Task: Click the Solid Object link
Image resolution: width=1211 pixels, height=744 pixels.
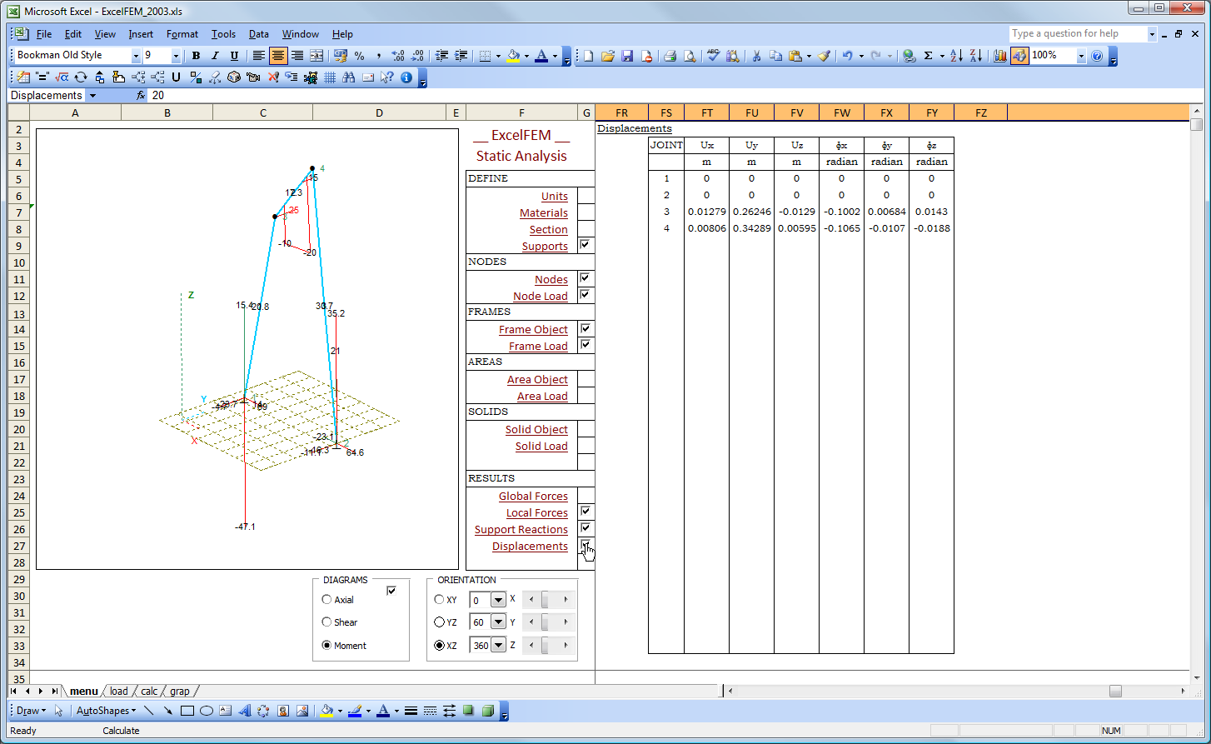Action: [536, 430]
